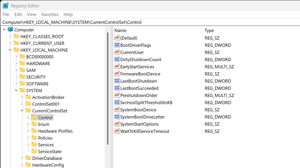
Task: Click the string icon beside CurrentUser
Action: 117,52
